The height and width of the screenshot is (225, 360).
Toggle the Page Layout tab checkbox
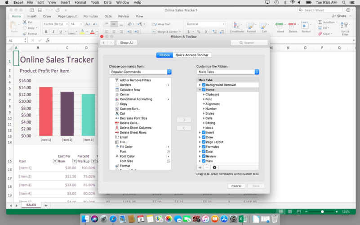click(x=204, y=142)
